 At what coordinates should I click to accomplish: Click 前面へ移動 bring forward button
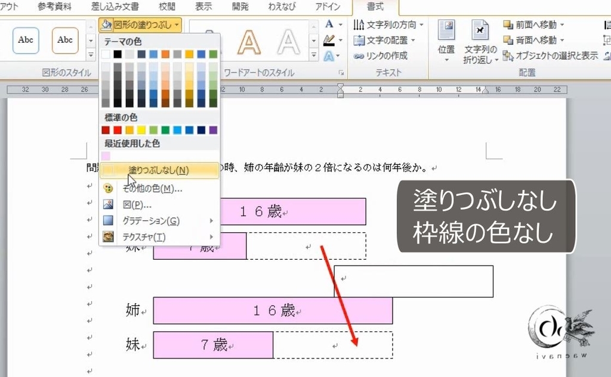[533, 25]
